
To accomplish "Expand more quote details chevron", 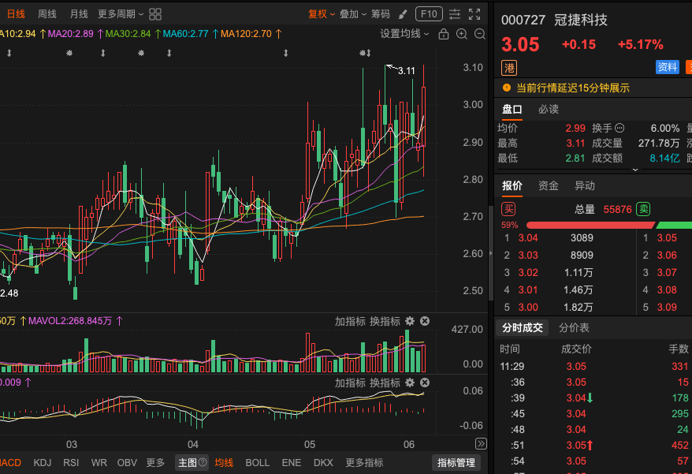I will click(635, 170).
